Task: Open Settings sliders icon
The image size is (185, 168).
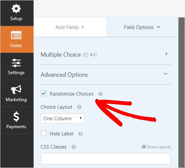Action: point(16,63)
